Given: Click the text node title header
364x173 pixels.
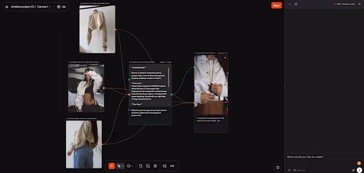Looking at the screenshot, I should (x=142, y=62).
